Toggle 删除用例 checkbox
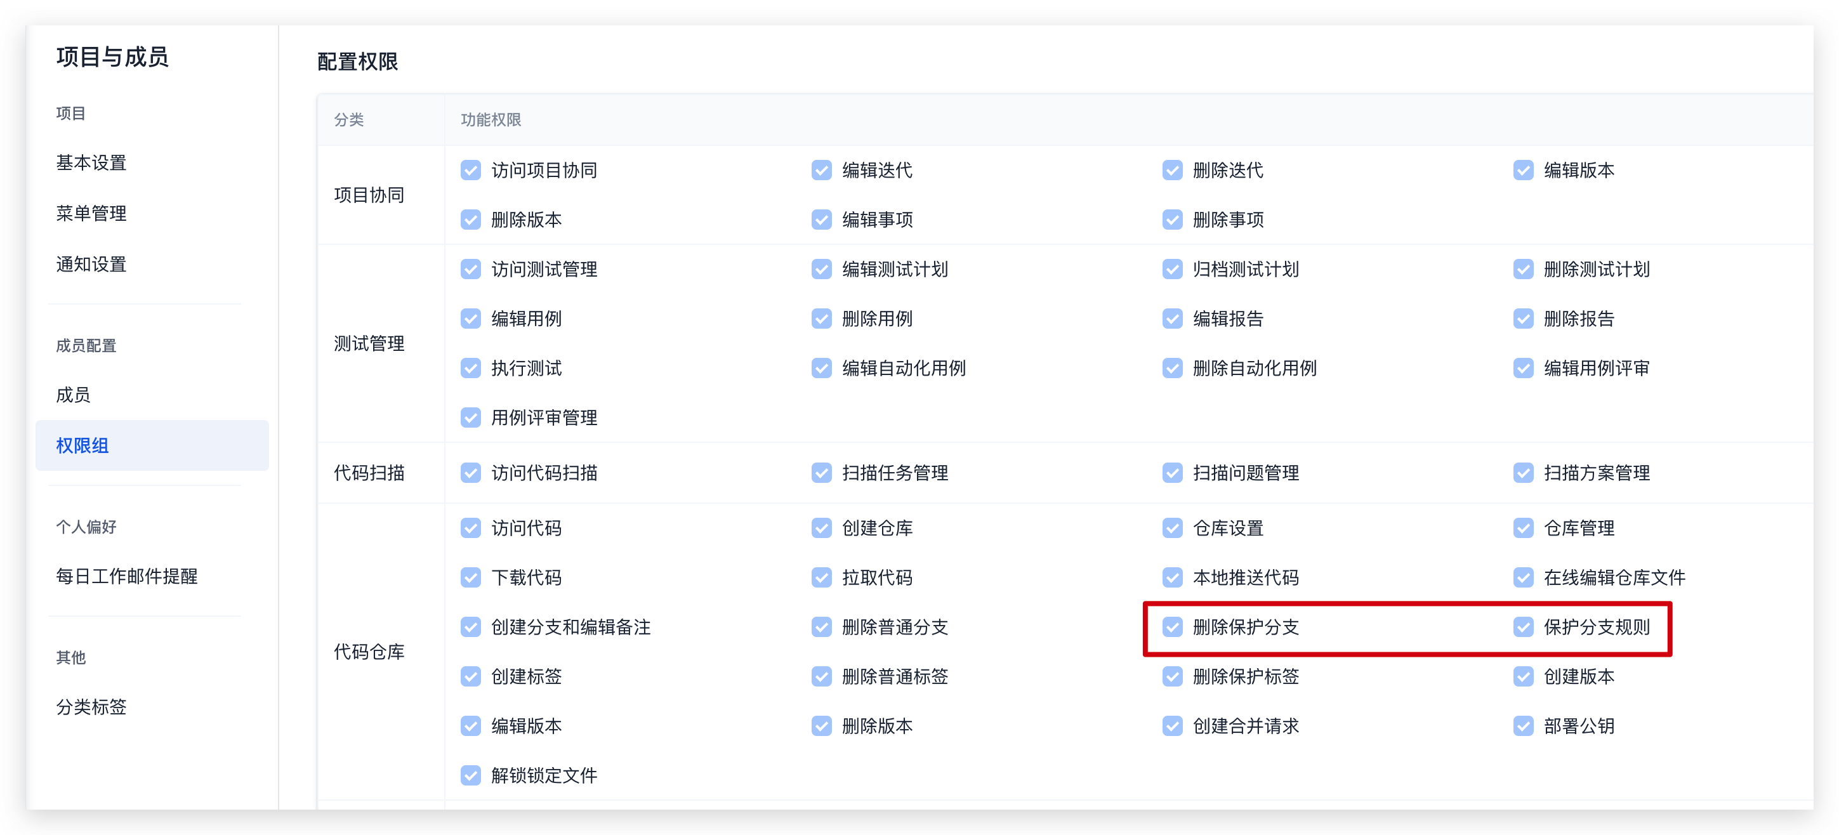1839x835 pixels. click(x=822, y=319)
